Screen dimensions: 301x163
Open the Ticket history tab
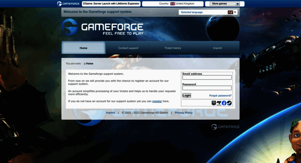coord(173,48)
